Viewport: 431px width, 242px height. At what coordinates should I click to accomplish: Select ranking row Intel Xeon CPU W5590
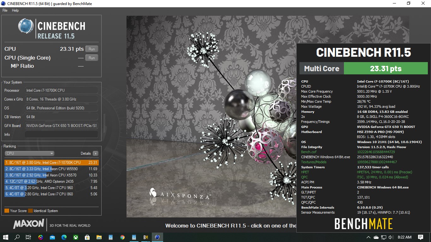[x=51, y=169]
